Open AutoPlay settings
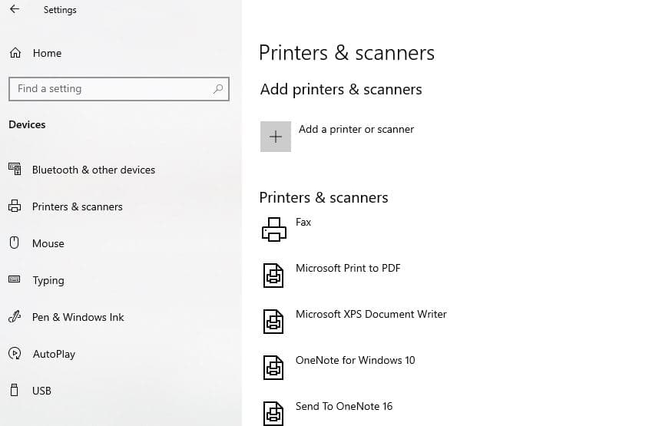Viewport: 649px width, 426px height. [x=55, y=354]
